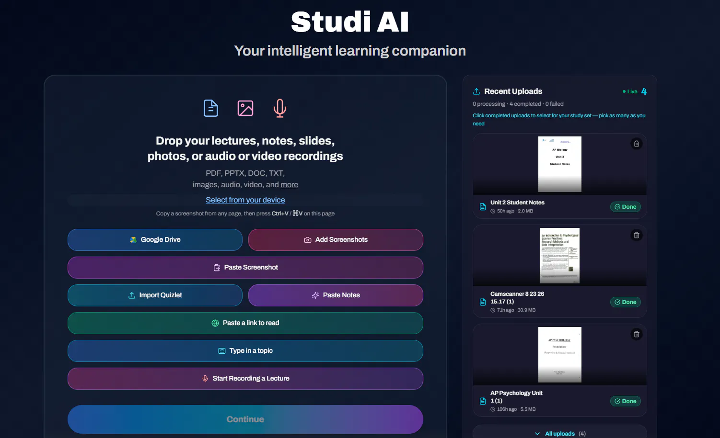Click the Live status indicator
720x438 pixels.
pos(630,91)
